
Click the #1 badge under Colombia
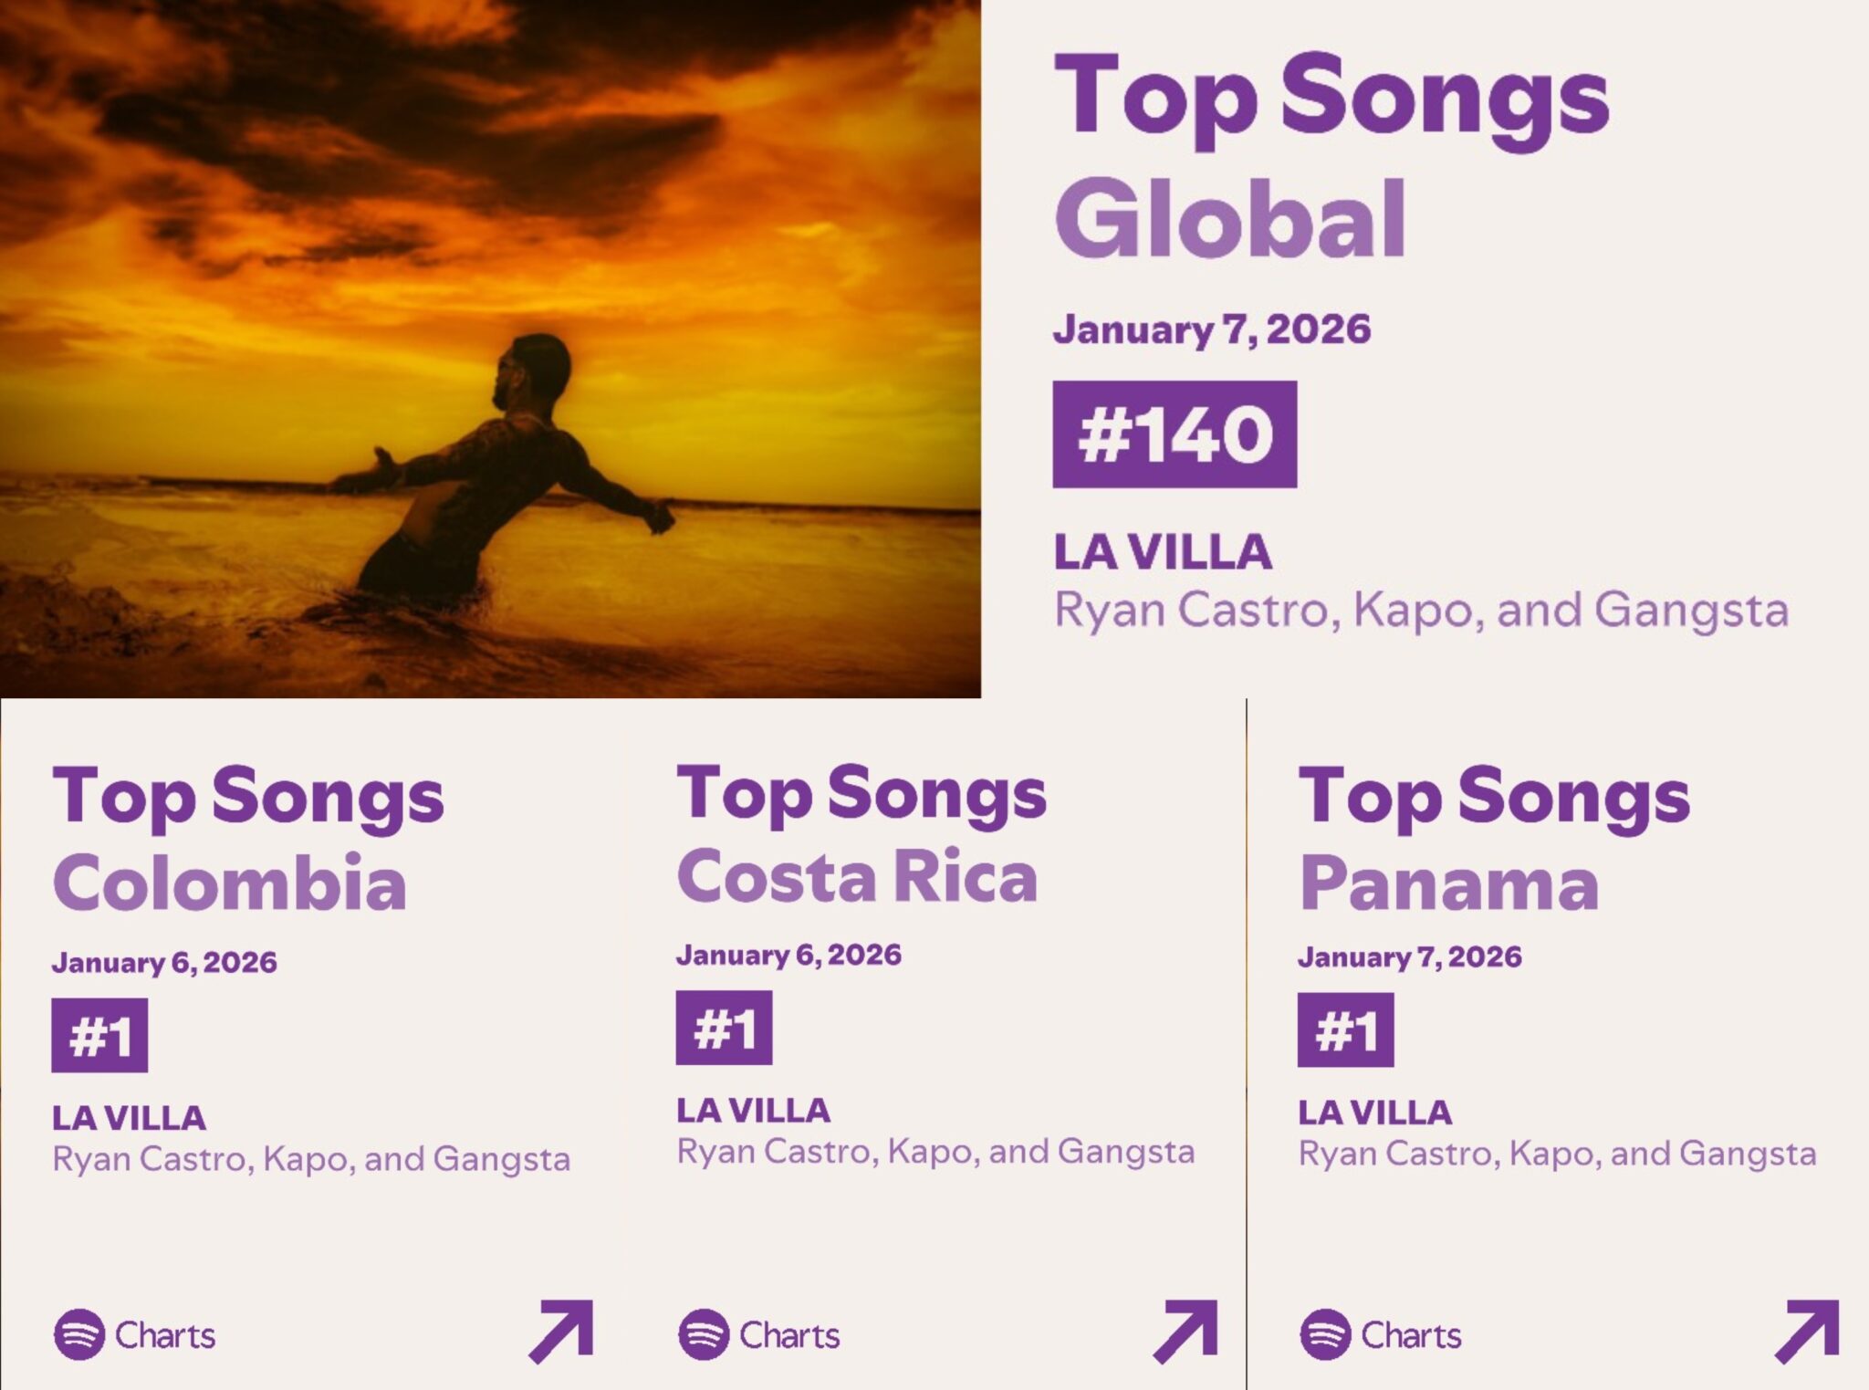[99, 1035]
